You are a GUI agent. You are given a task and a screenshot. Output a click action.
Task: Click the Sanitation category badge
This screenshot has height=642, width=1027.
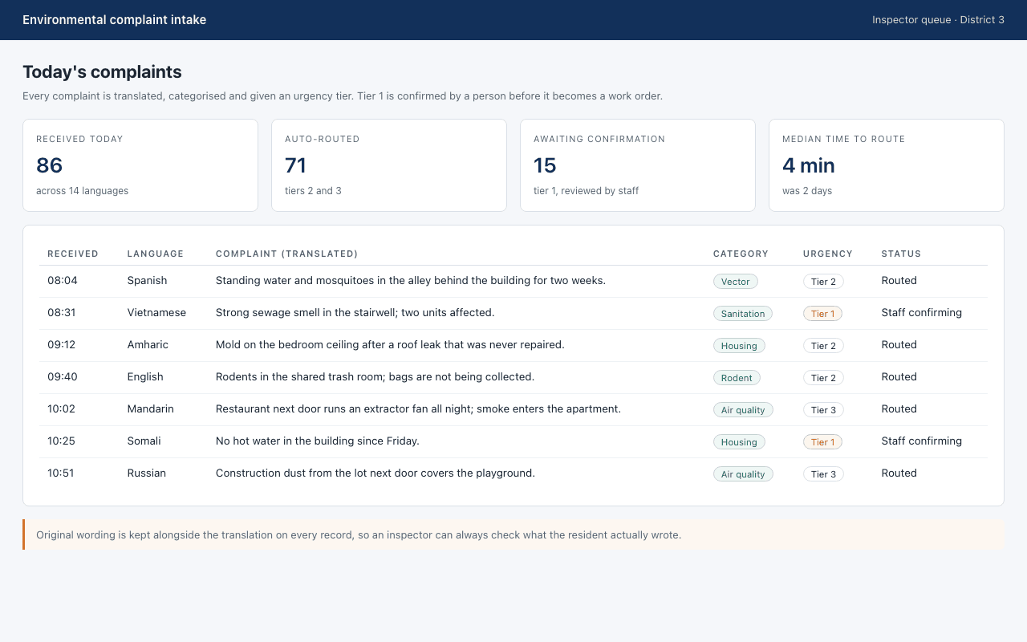743,314
